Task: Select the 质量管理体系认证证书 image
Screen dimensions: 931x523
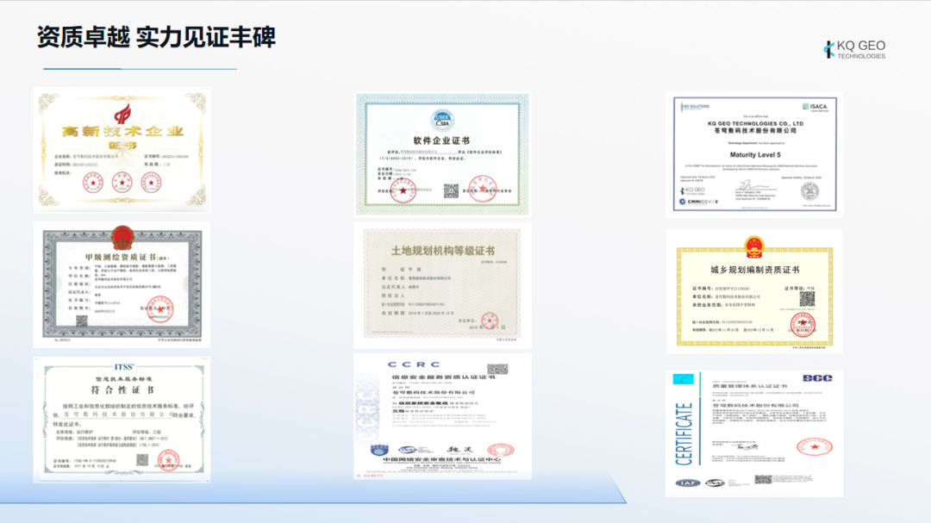Action: [x=754, y=433]
